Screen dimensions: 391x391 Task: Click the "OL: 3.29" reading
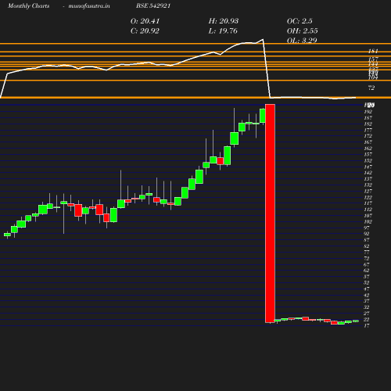click(x=302, y=41)
